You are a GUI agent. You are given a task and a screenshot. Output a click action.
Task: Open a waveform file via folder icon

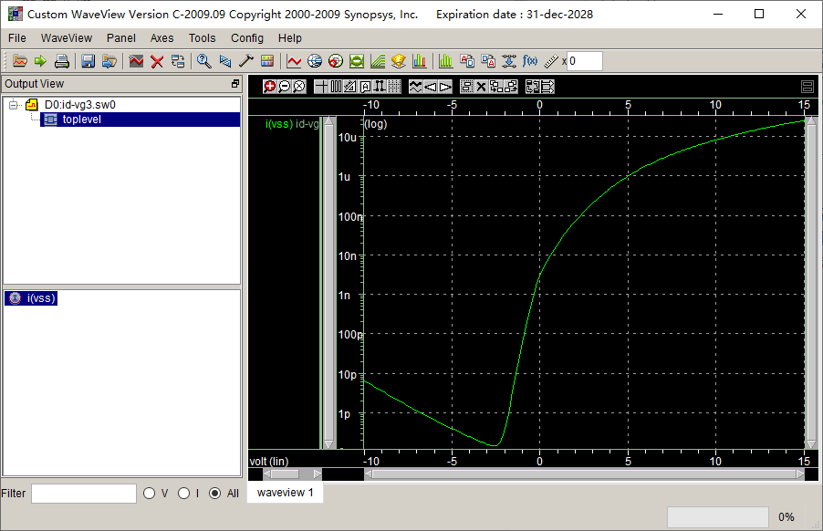[x=20, y=61]
